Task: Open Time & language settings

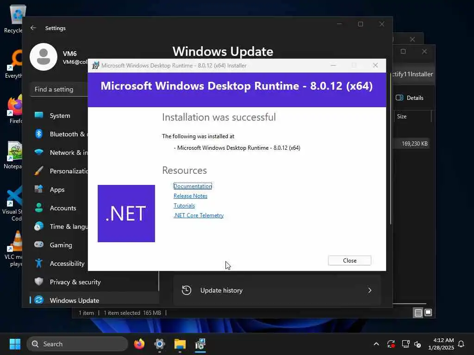Action: pyautogui.click(x=60, y=226)
